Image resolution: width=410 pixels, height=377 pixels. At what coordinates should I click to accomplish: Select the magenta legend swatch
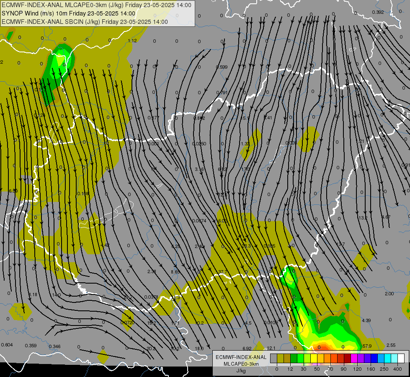tap(354, 358)
